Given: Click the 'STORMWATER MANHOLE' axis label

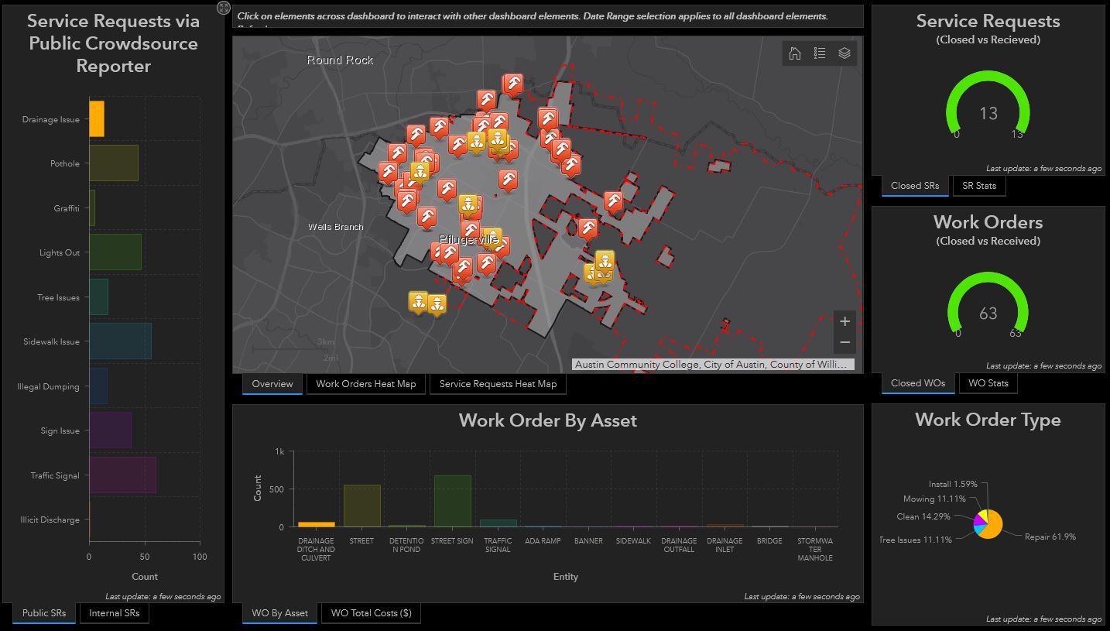Looking at the screenshot, I should 815,549.
